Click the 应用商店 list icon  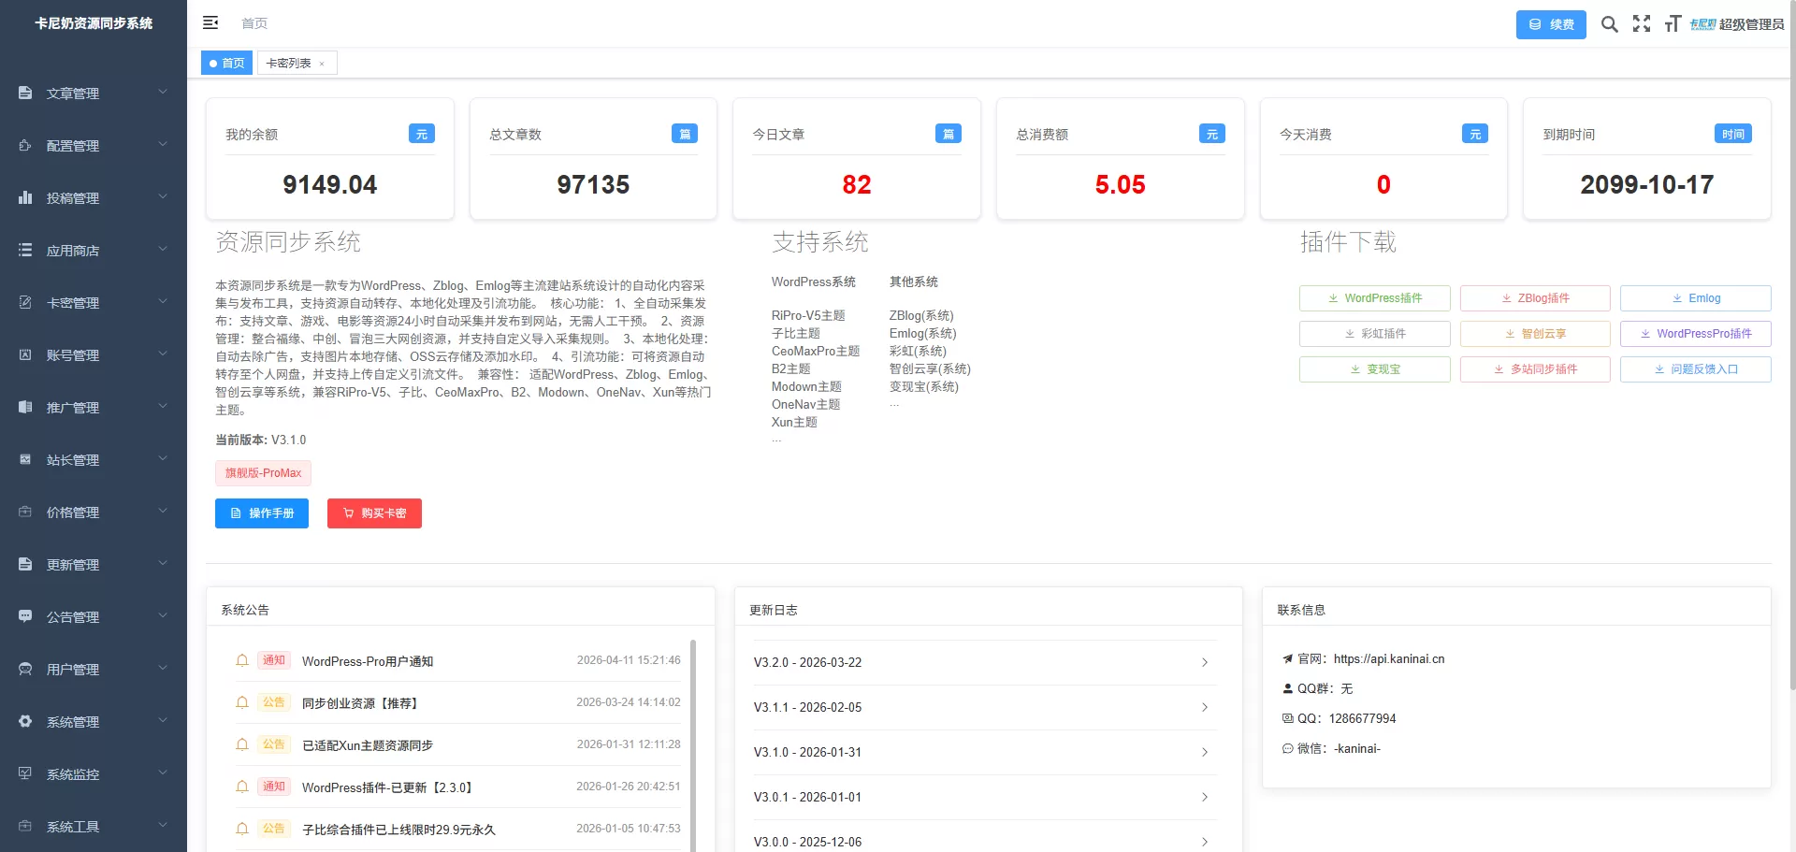pos(25,251)
